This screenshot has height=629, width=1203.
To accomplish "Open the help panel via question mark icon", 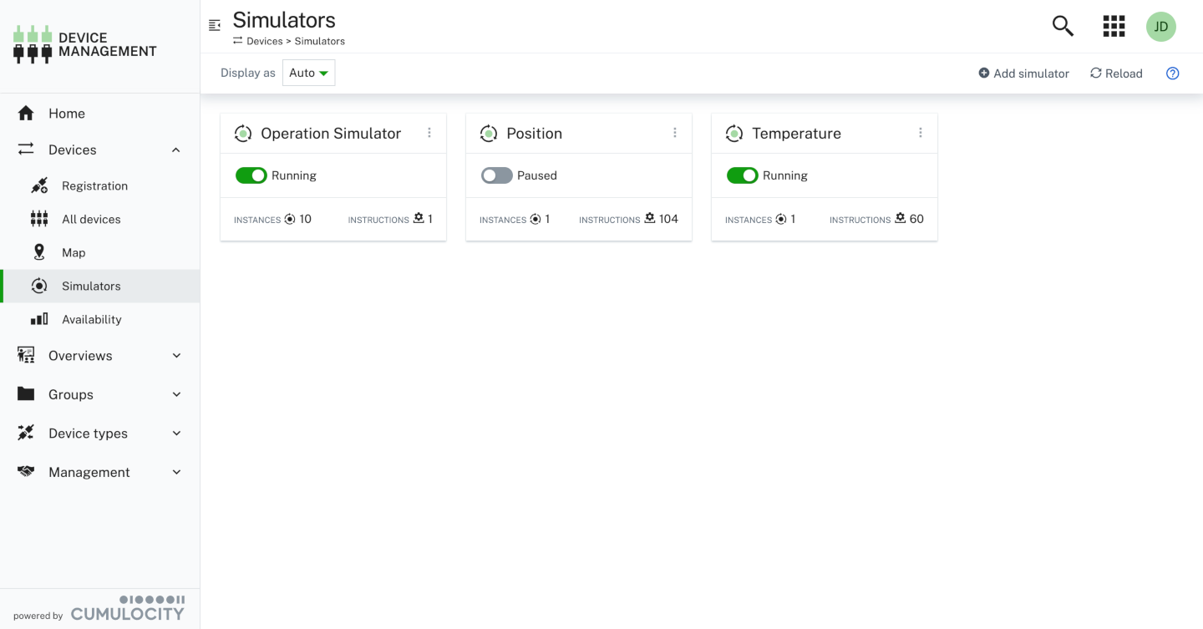I will click(x=1172, y=74).
